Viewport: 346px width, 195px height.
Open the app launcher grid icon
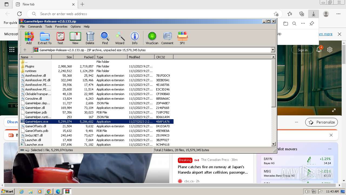coord(12,50)
